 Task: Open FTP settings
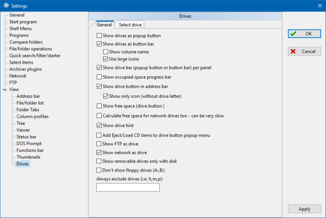[x=13, y=83]
